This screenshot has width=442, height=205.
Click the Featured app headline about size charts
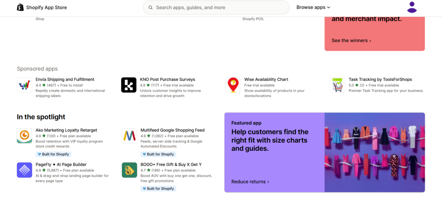tap(270, 140)
